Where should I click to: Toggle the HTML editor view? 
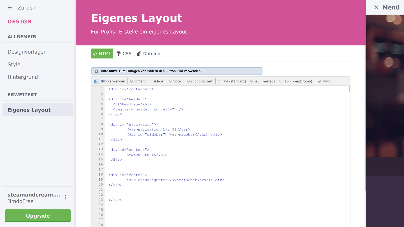102,53
